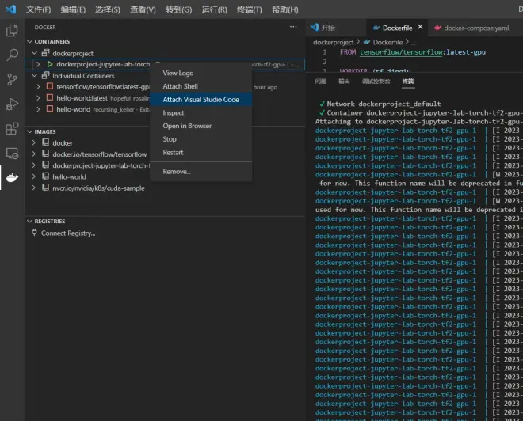Open the Run and Debug view icon
The width and height of the screenshot is (523, 421).
12,104
